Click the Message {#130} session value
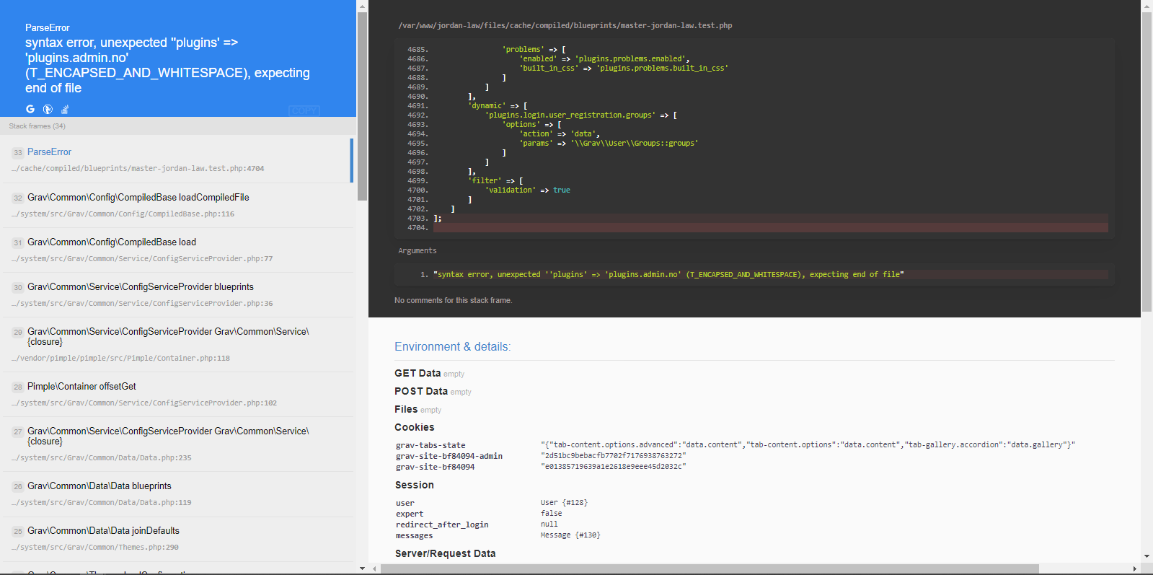Screen dimensions: 1153x575 click(x=570, y=535)
